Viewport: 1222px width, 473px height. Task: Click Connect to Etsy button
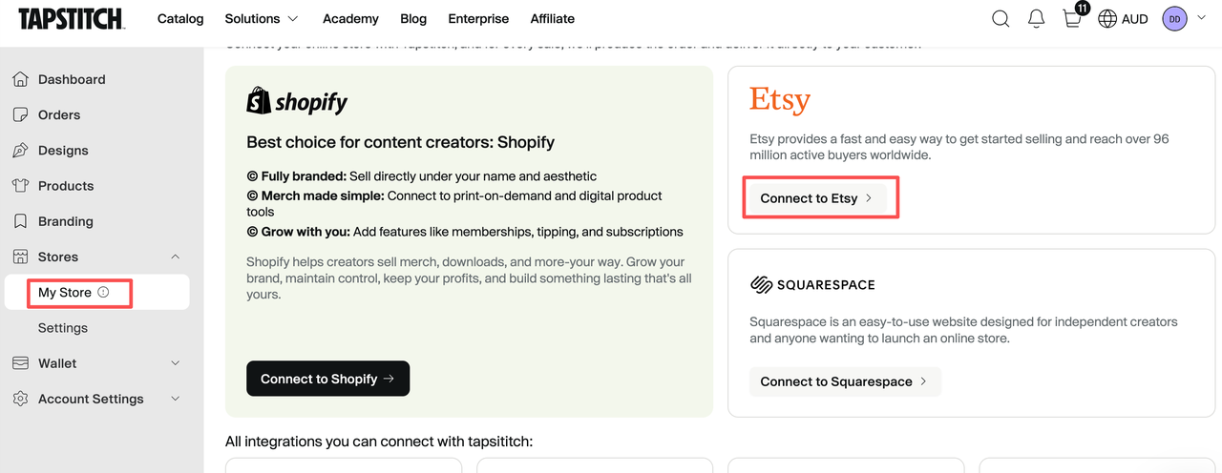coord(817,198)
